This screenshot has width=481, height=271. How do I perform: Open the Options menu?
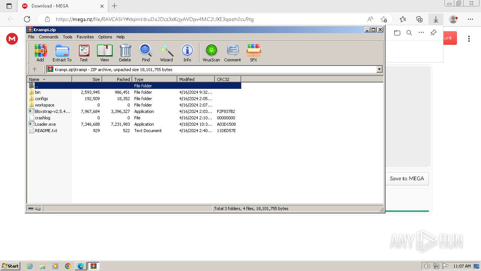(x=105, y=37)
